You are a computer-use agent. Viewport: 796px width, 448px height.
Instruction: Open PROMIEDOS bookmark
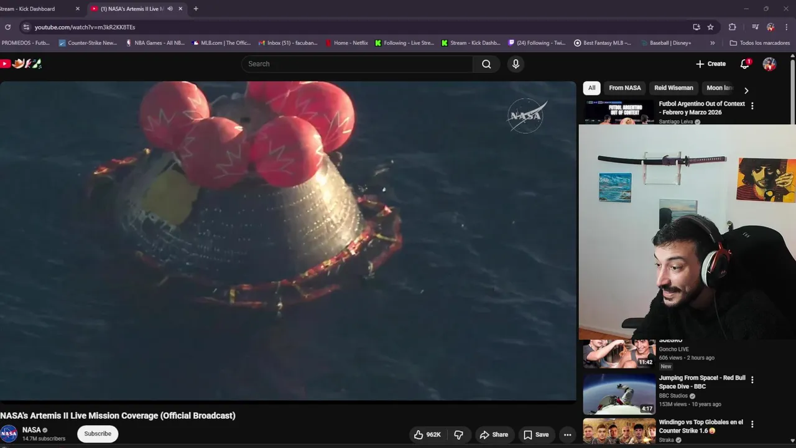point(25,43)
